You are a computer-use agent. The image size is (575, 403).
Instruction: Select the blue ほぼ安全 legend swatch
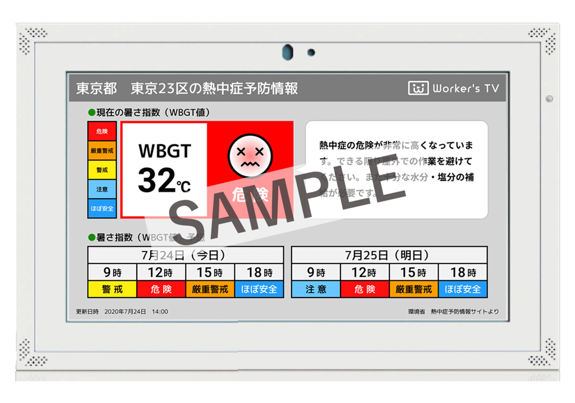click(102, 208)
